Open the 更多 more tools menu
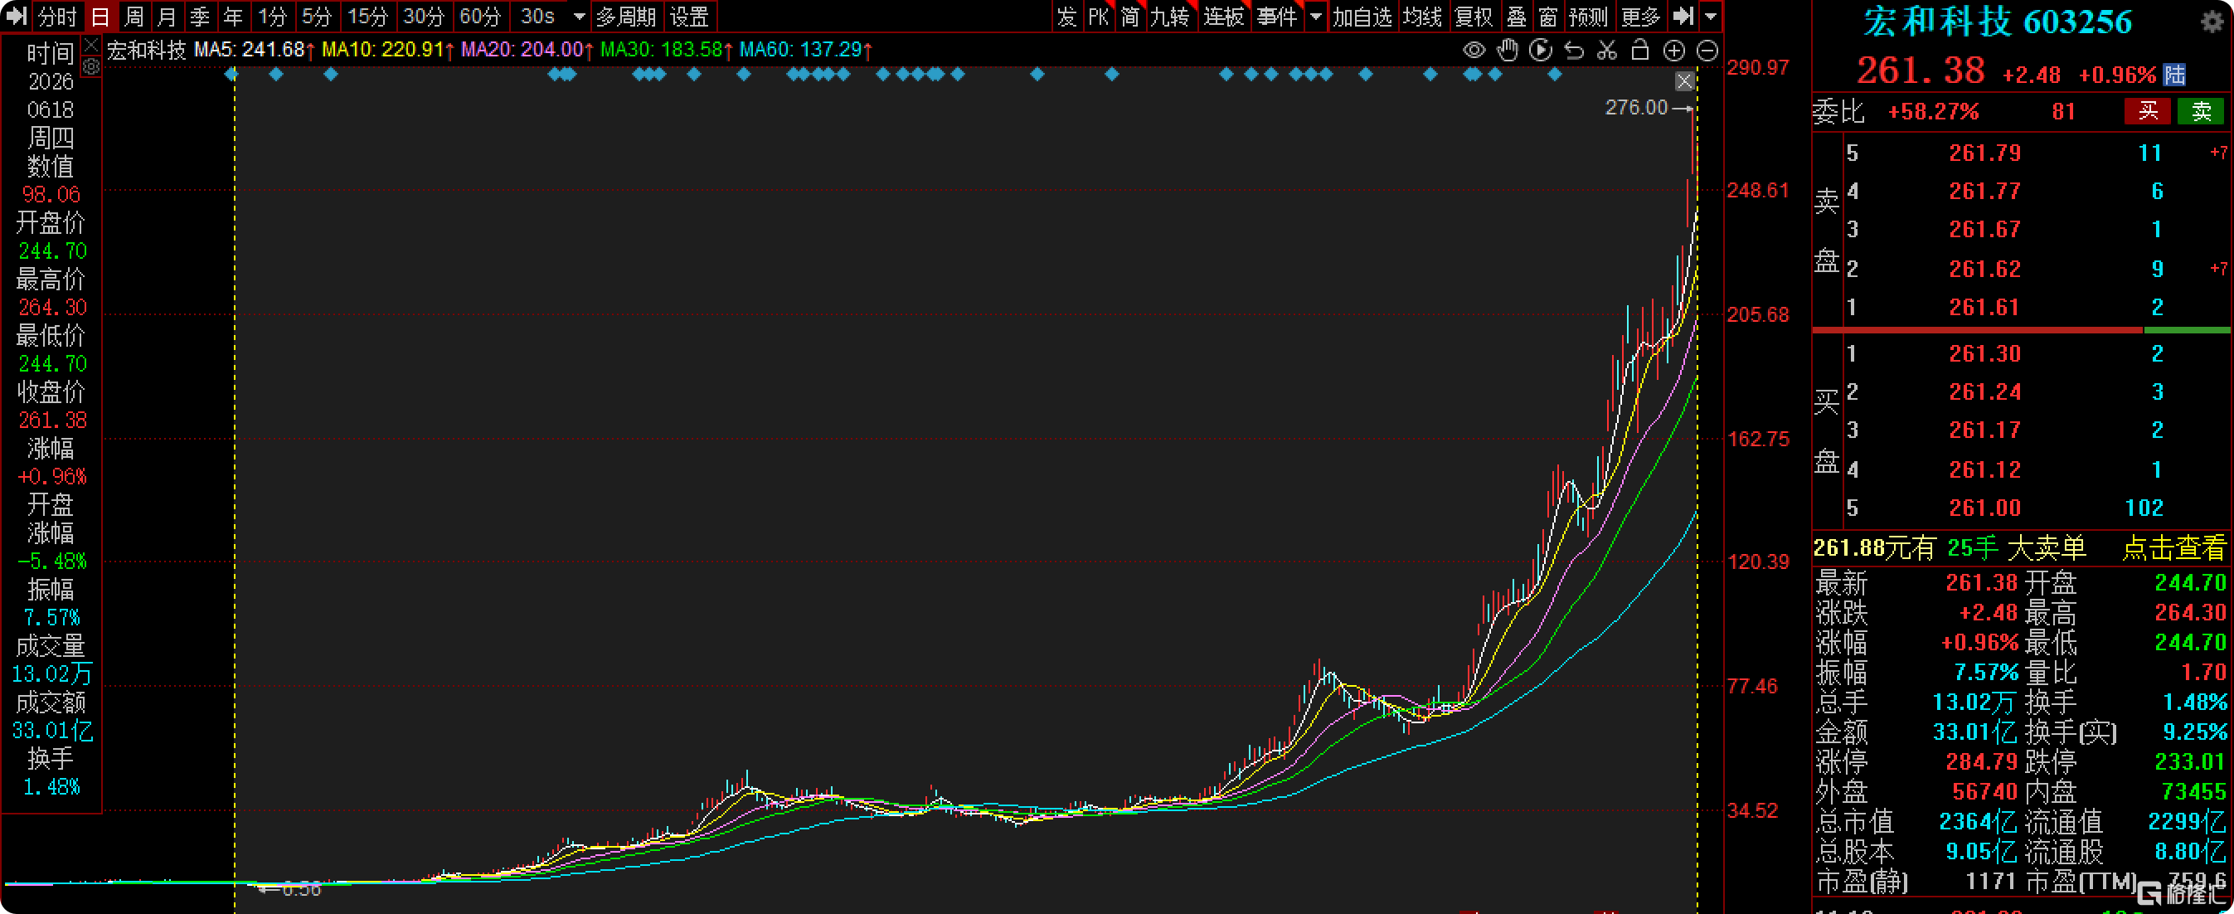This screenshot has height=914, width=2234. 1641,16
